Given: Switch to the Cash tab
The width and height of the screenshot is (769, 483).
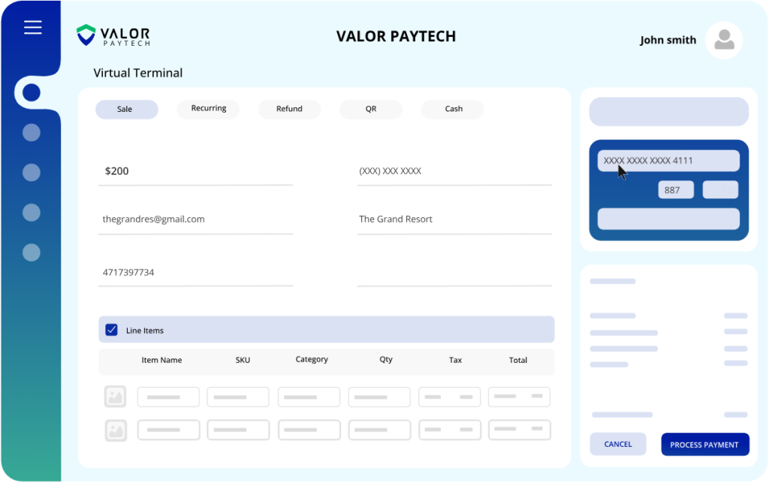Looking at the screenshot, I should point(452,109).
